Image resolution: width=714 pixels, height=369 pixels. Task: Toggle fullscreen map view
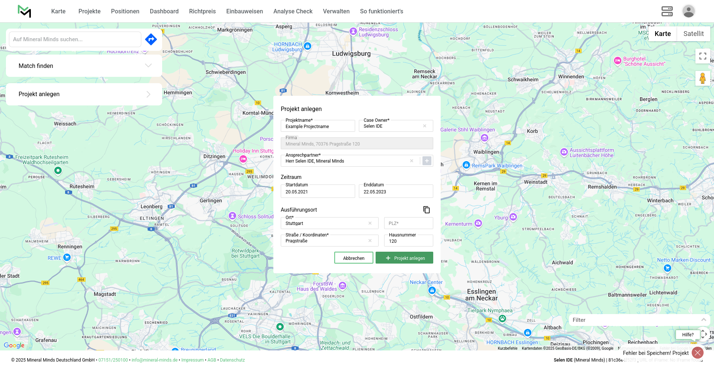click(702, 56)
